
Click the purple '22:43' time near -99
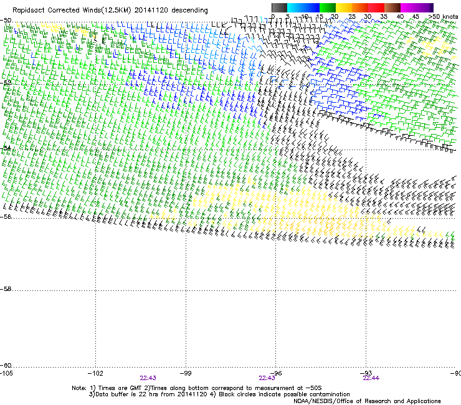(148, 378)
